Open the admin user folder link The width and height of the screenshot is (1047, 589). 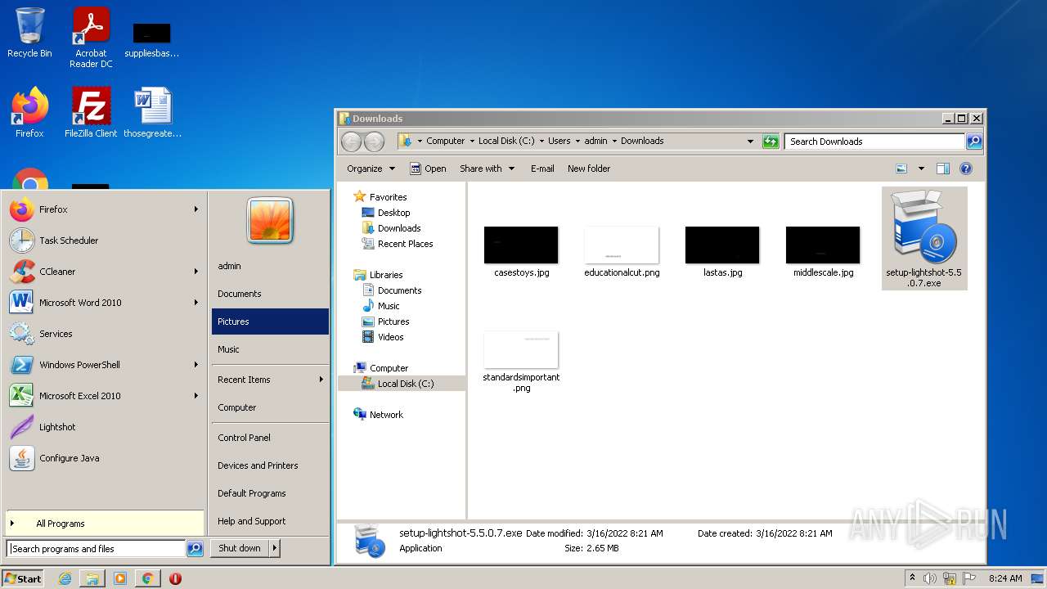click(x=270, y=266)
